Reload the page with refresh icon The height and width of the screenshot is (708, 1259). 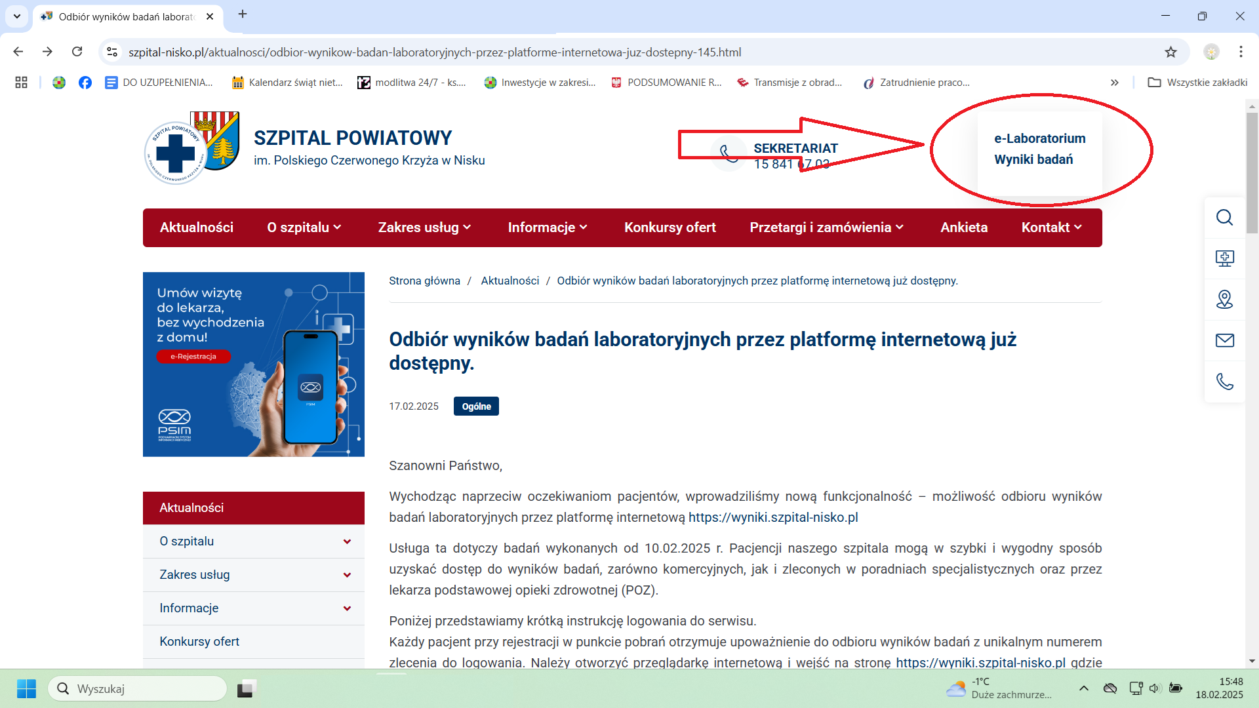point(77,52)
